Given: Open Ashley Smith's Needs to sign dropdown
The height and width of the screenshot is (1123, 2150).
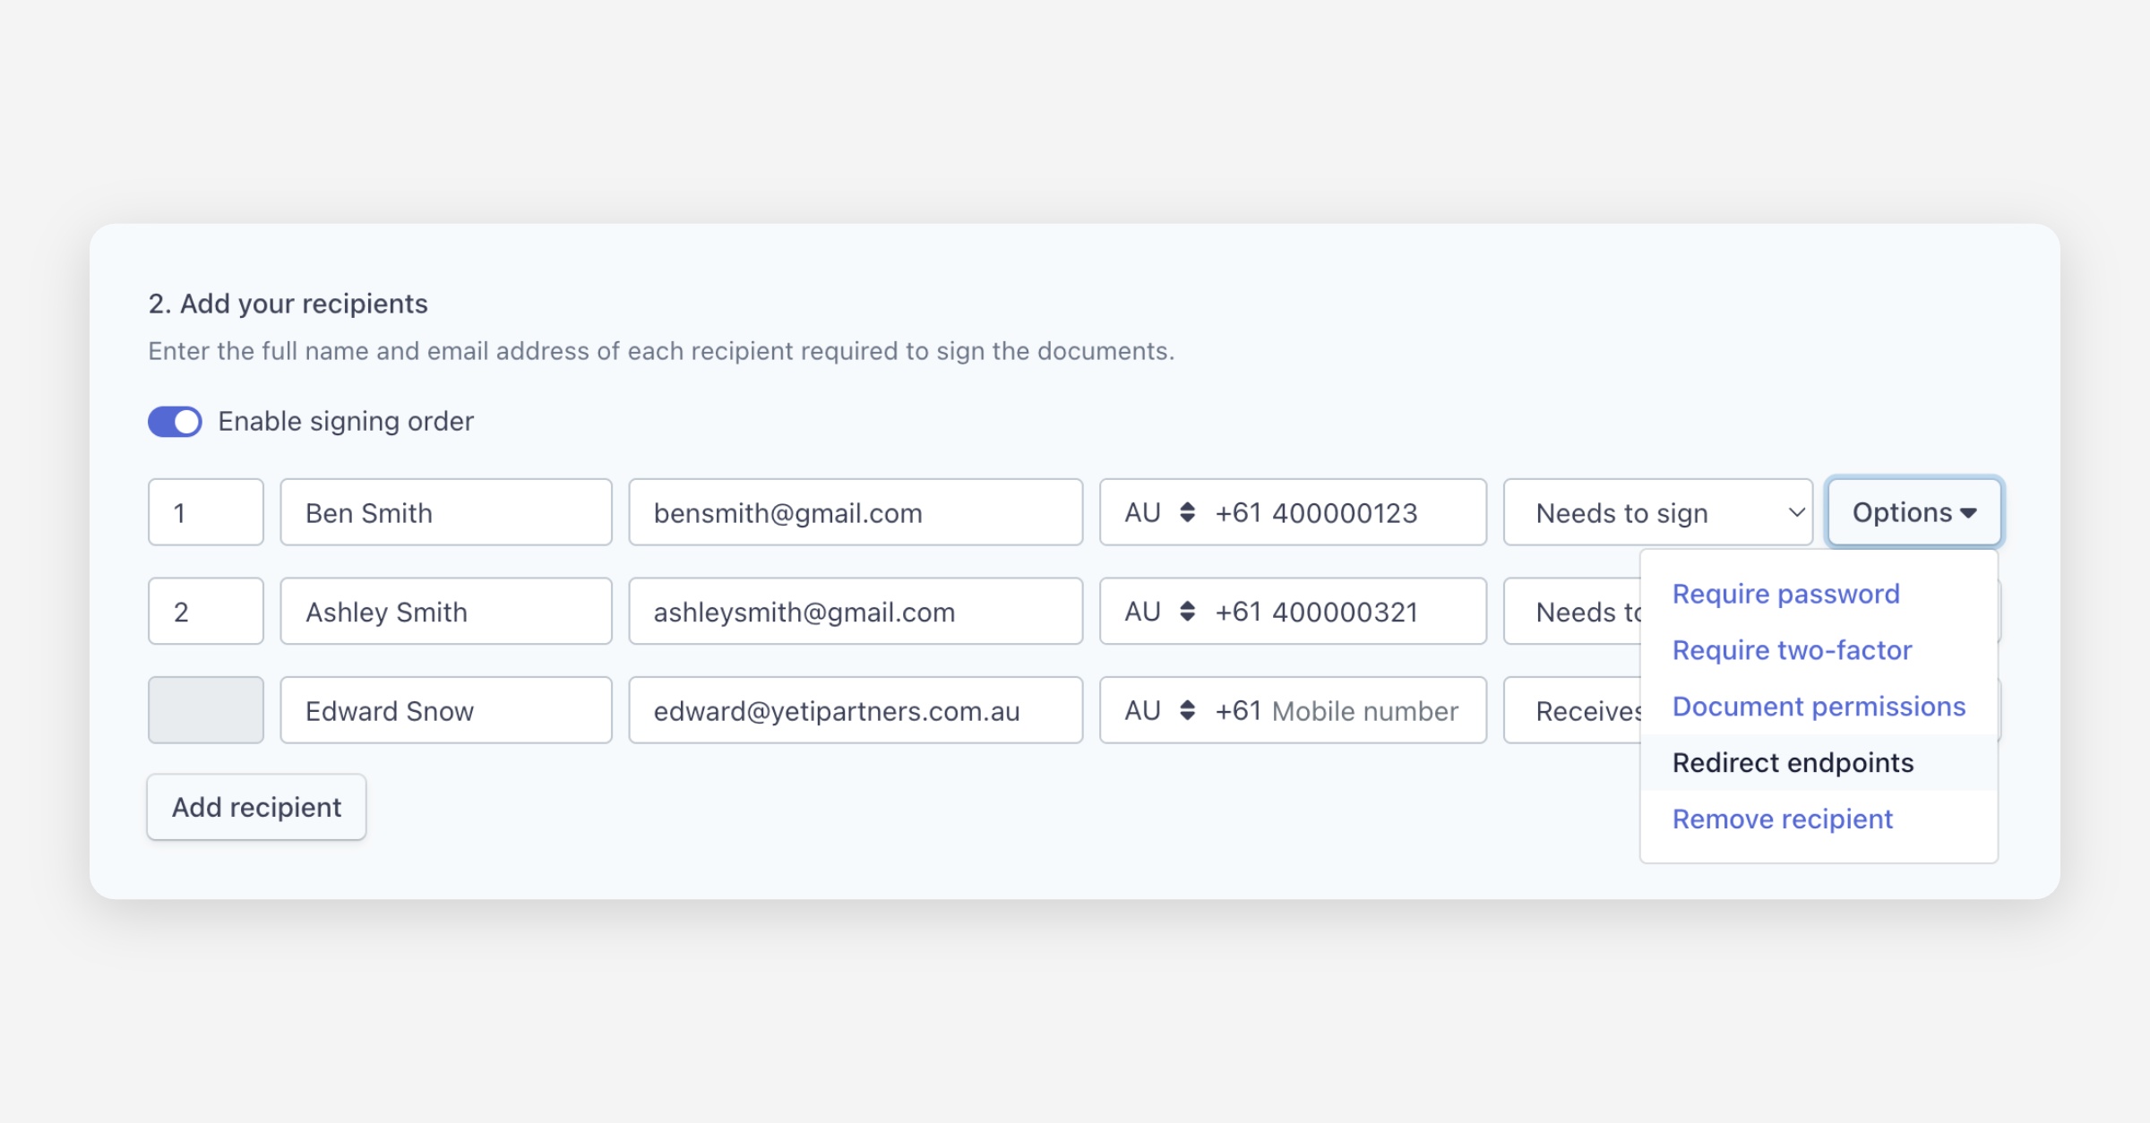Looking at the screenshot, I should (1572, 612).
